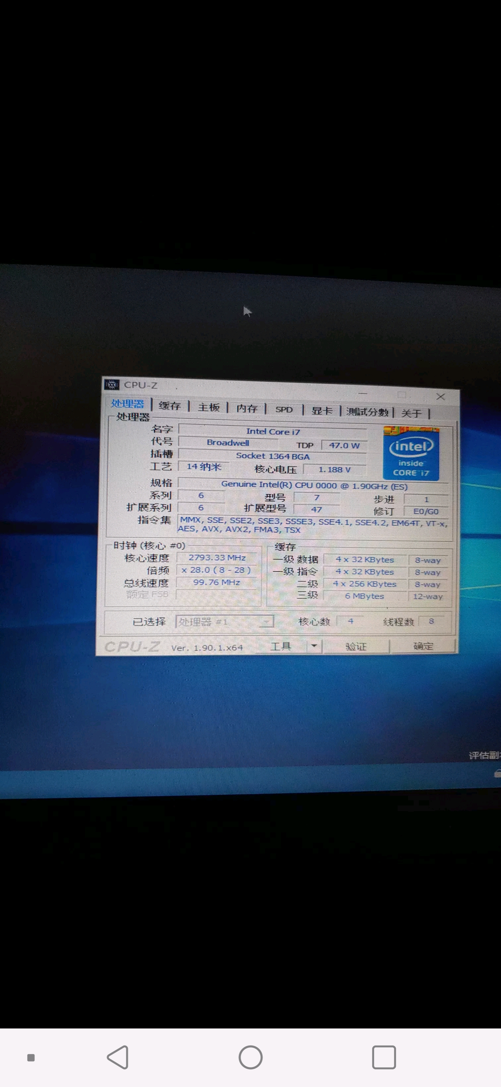Click the CPU-Z app icon in title bar
The width and height of the screenshot is (501, 1087).
[111, 384]
